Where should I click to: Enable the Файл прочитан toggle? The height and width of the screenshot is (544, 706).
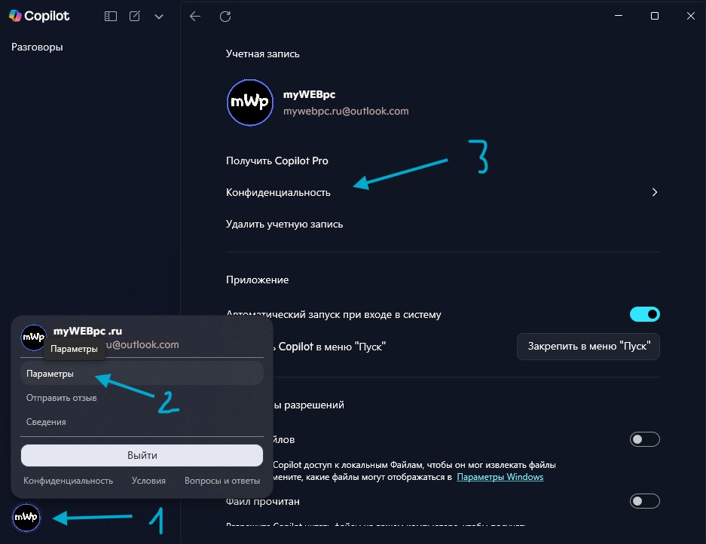[x=645, y=501]
